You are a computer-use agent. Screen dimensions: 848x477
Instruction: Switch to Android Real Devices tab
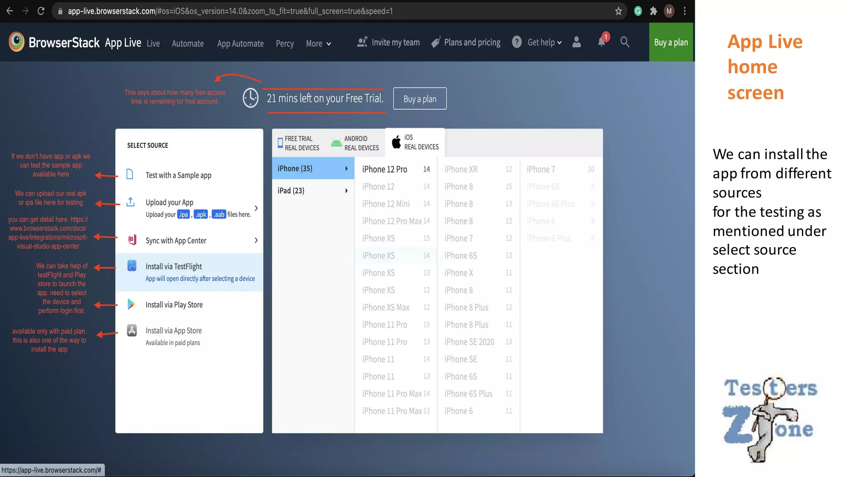355,143
